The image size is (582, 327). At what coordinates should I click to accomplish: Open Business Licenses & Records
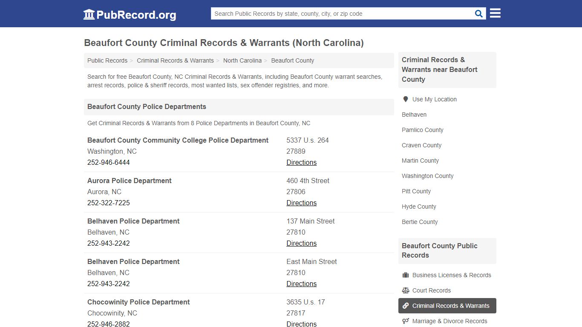pyautogui.click(x=452, y=275)
